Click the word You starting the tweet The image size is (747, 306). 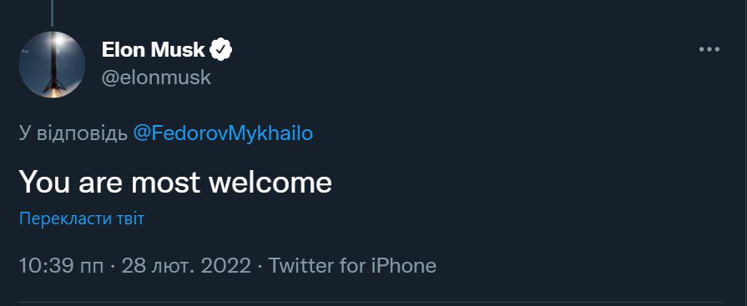(44, 183)
